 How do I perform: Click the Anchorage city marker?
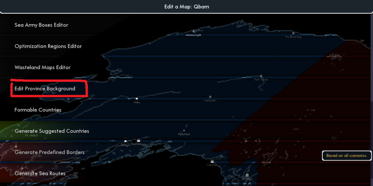click(139, 141)
